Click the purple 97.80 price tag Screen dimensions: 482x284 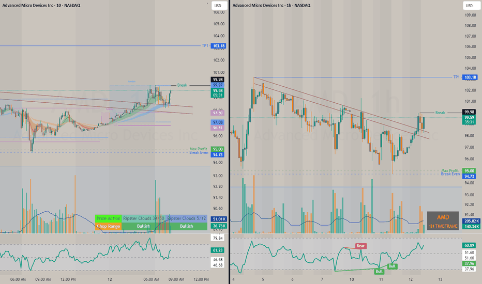click(x=218, y=113)
